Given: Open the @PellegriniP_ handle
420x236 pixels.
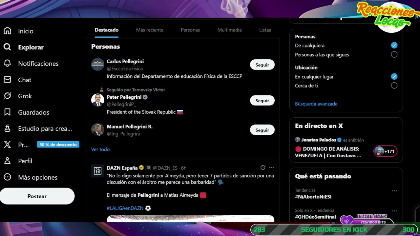Looking at the screenshot, I should click(121, 104).
